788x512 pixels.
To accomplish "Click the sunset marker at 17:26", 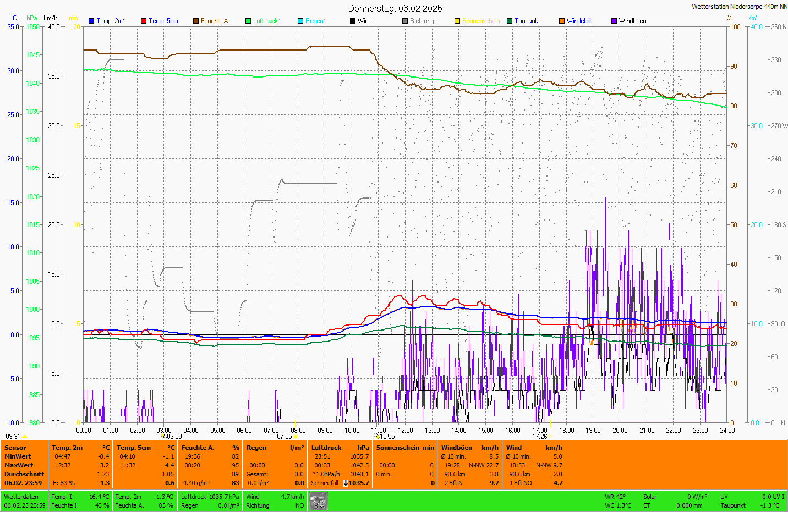I will pos(550,437).
